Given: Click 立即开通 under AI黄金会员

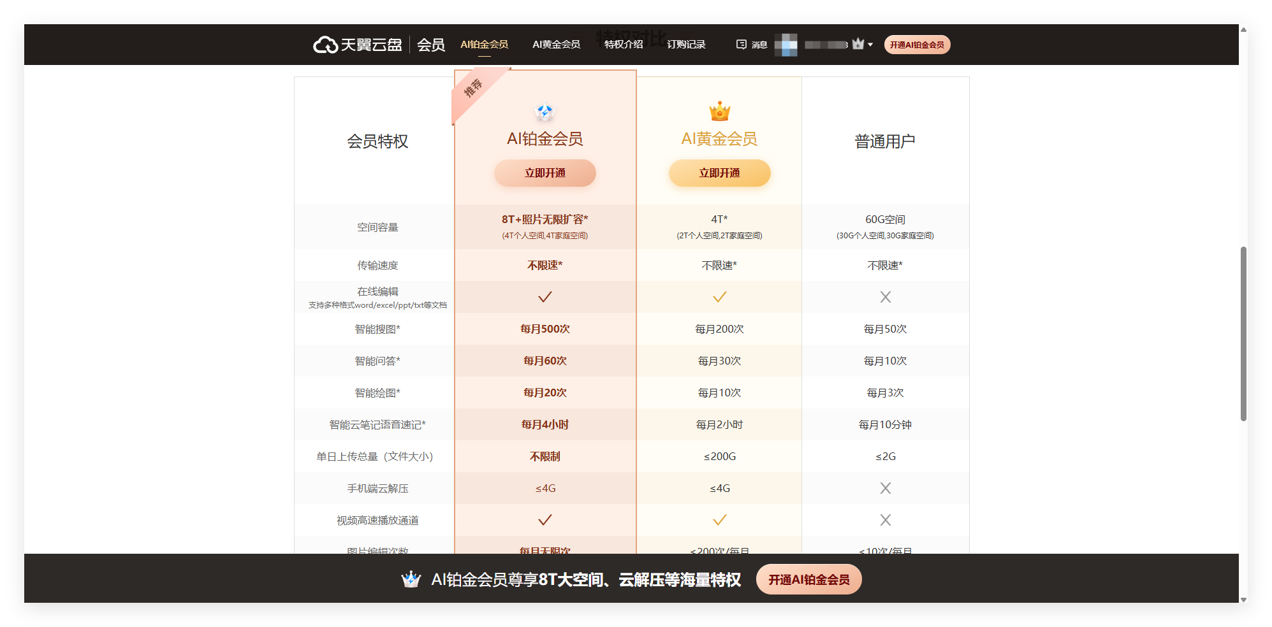Looking at the screenshot, I should tap(719, 173).
